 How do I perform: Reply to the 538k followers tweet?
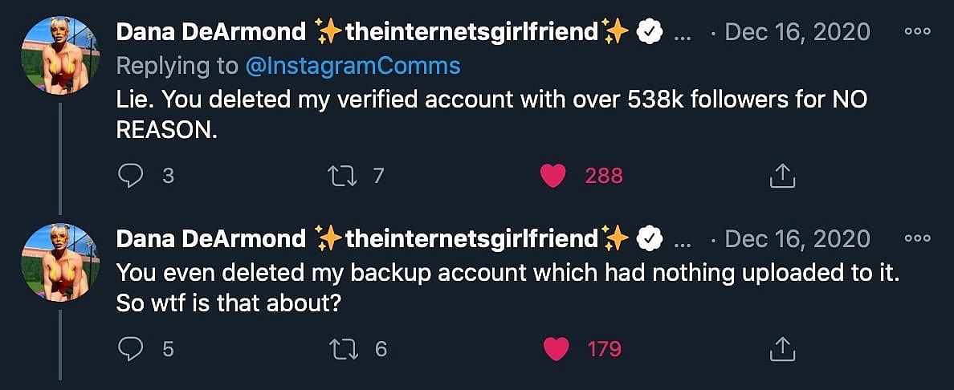(x=131, y=175)
